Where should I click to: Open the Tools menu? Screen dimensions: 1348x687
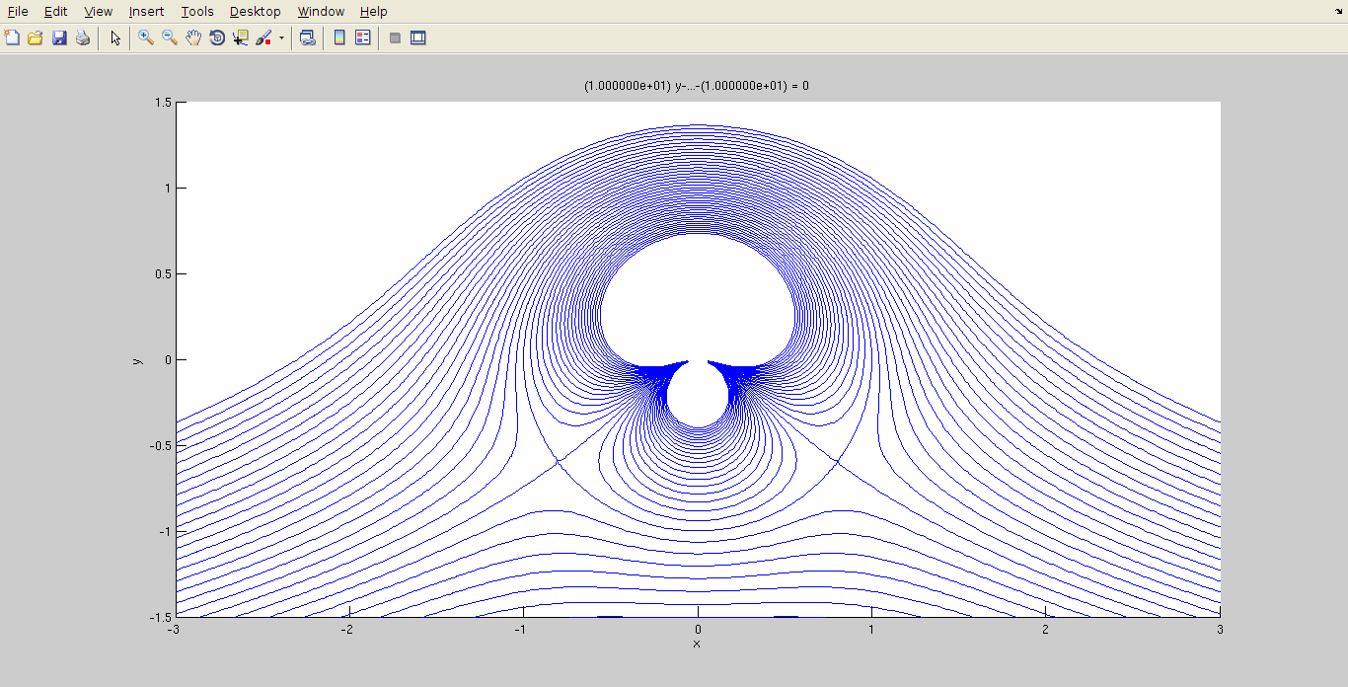(x=197, y=12)
